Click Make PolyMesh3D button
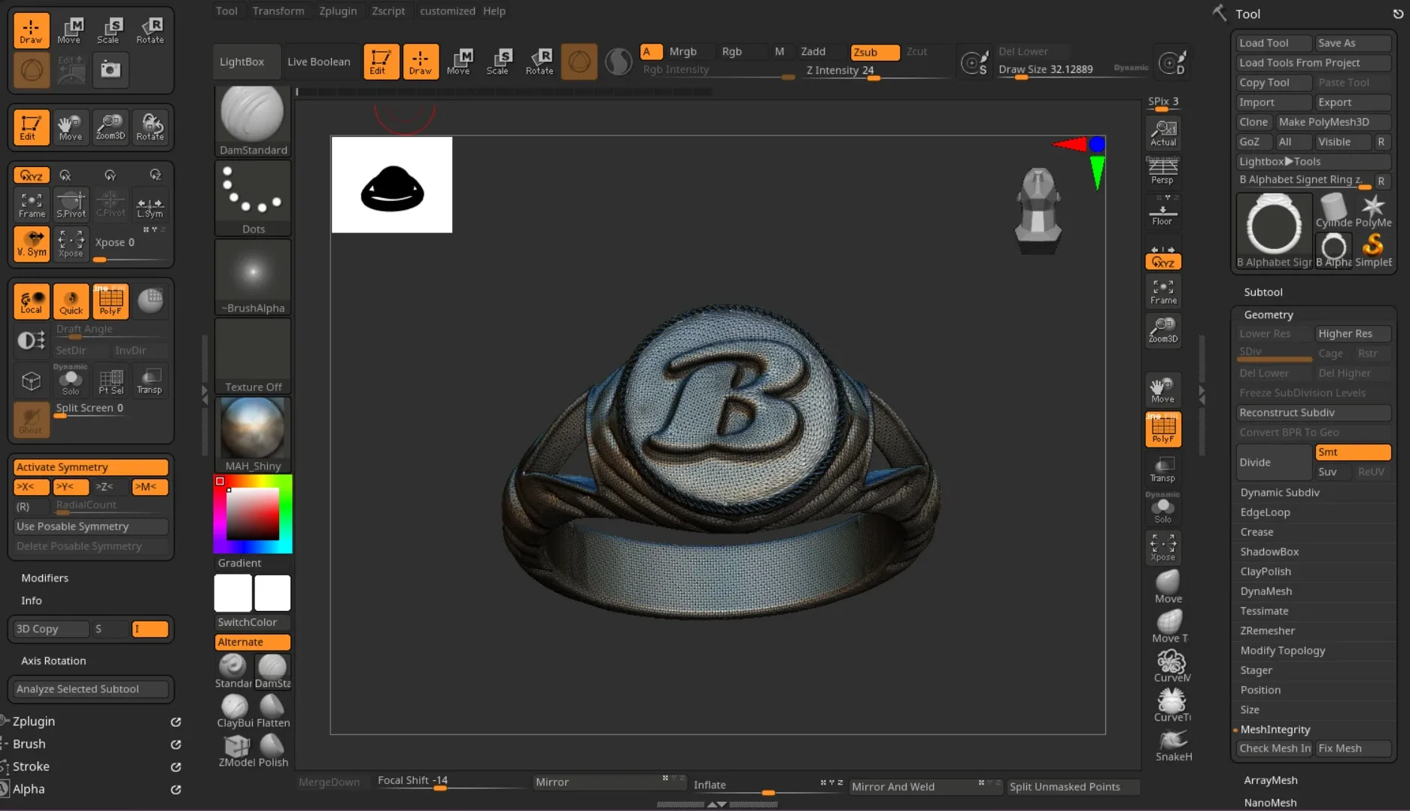 (x=1332, y=122)
